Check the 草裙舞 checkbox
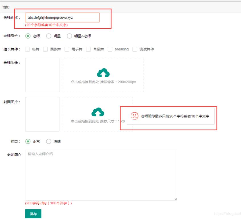 coord(88,49)
